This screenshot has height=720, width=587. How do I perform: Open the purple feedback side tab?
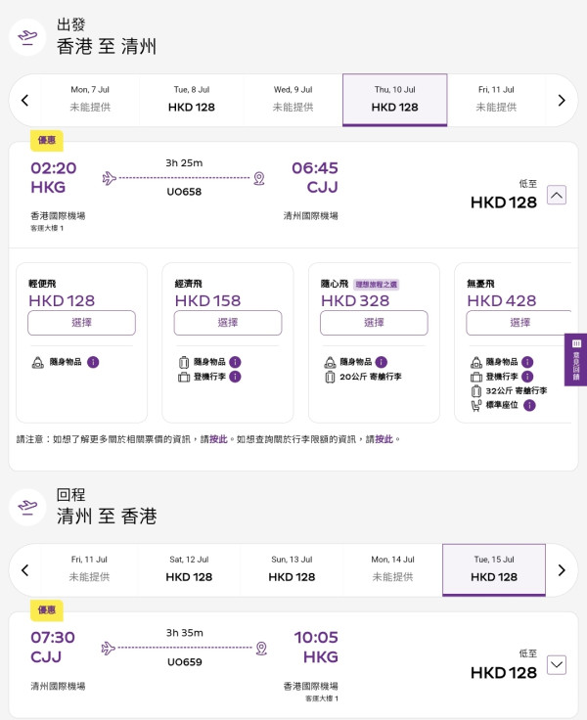[x=576, y=360]
